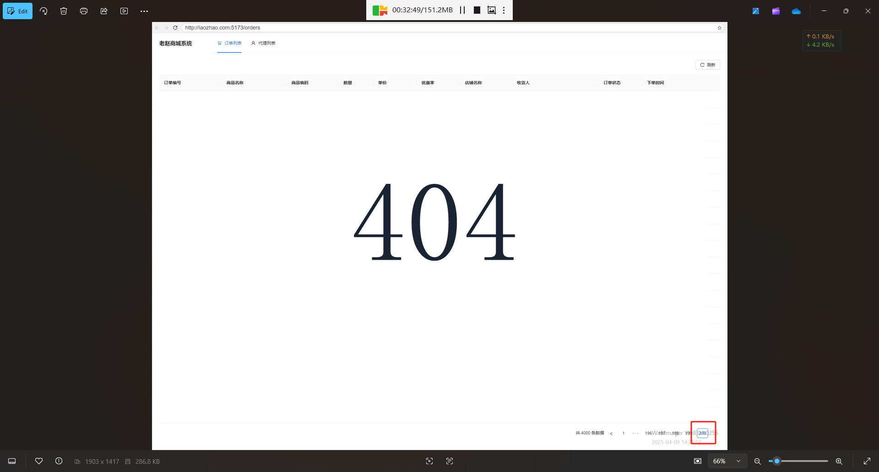Open the three-dot See more menu
The width and height of the screenshot is (879, 472).
click(x=144, y=11)
